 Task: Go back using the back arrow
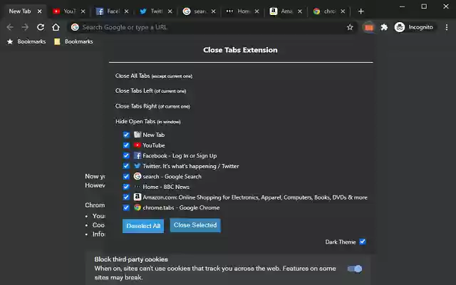[10, 27]
